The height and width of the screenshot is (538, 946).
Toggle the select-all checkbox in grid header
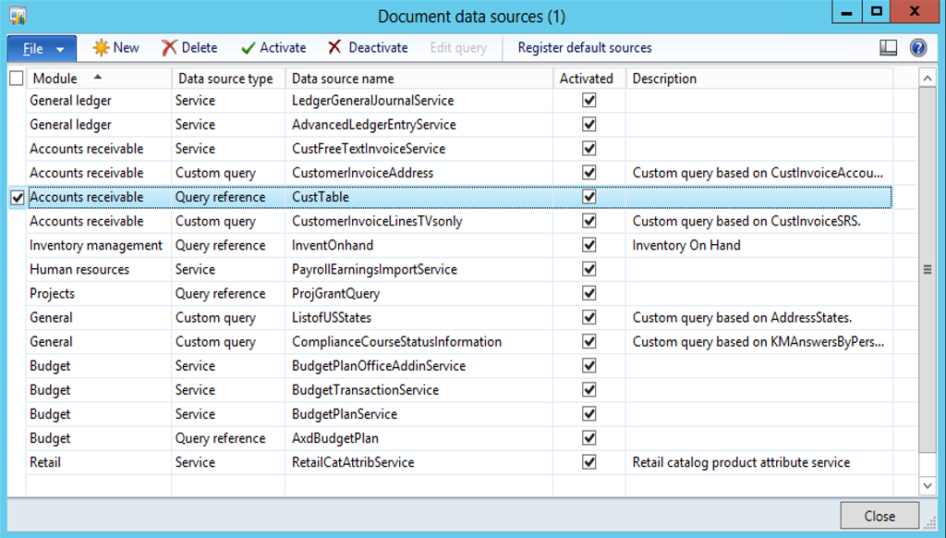(x=17, y=79)
